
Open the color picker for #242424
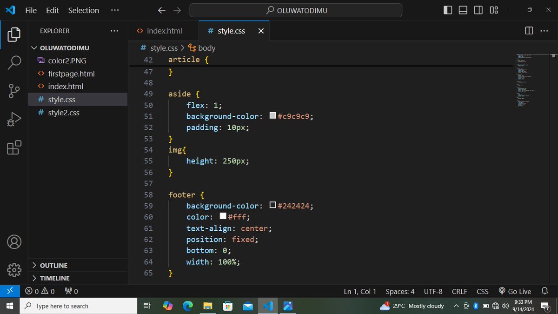[273, 206]
